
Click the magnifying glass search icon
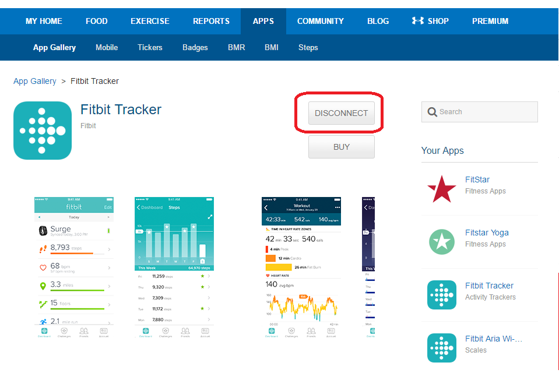click(x=432, y=112)
